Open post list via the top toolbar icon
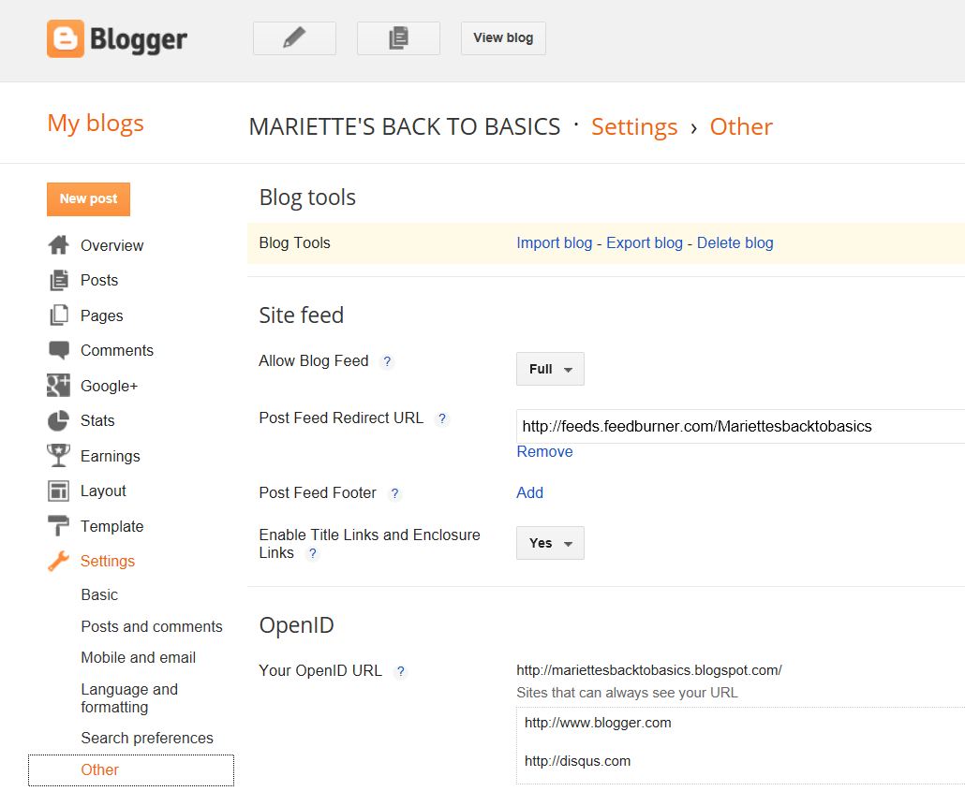965x806 pixels. click(398, 38)
